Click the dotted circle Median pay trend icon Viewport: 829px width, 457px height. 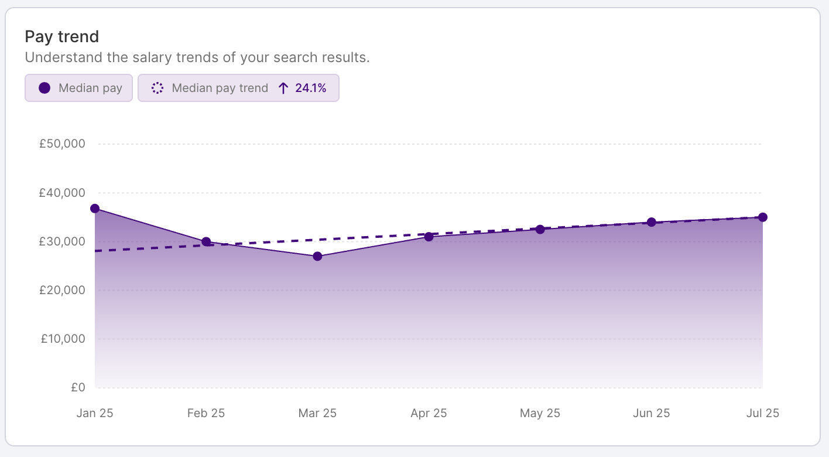click(157, 88)
